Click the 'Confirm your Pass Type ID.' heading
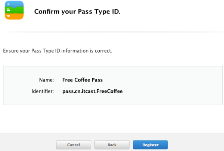The width and height of the screenshot is (224, 151). click(77, 12)
